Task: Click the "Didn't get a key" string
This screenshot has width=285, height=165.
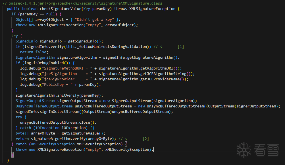Action: tap(94, 19)
